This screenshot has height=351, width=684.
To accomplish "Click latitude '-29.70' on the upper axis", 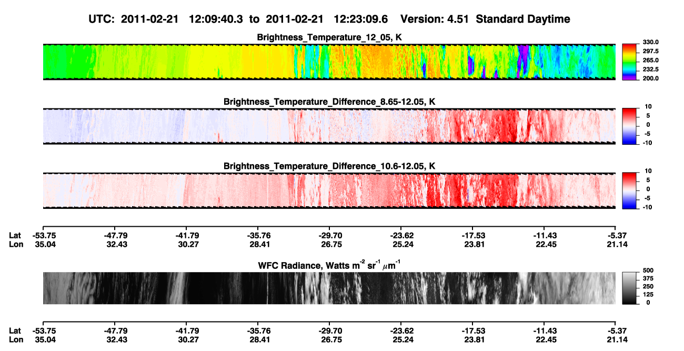I will [329, 236].
